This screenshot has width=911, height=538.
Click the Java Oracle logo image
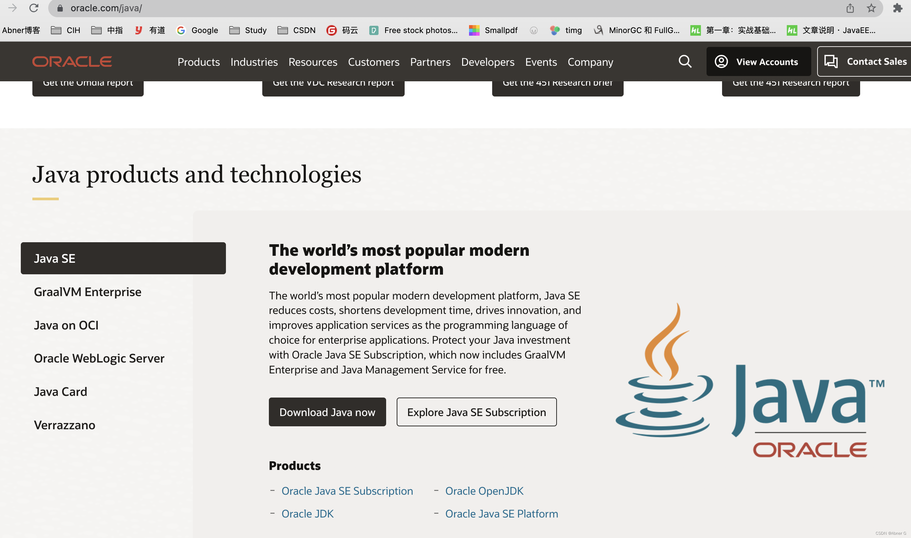coord(750,380)
